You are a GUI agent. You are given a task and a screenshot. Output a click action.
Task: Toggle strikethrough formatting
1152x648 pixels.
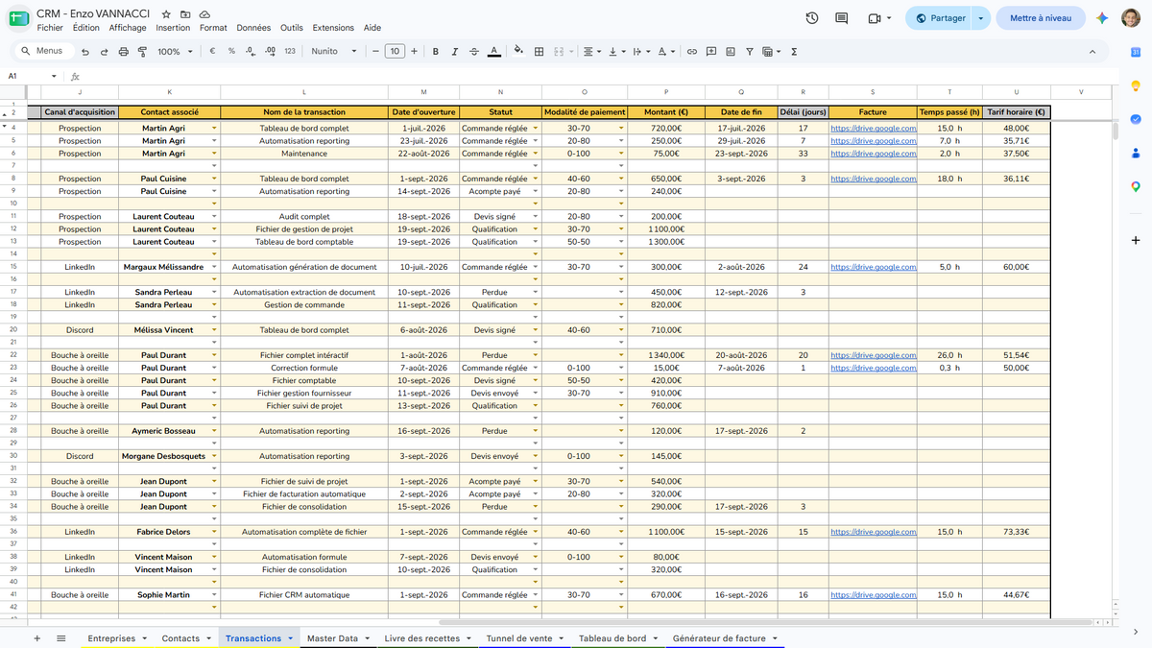474,52
